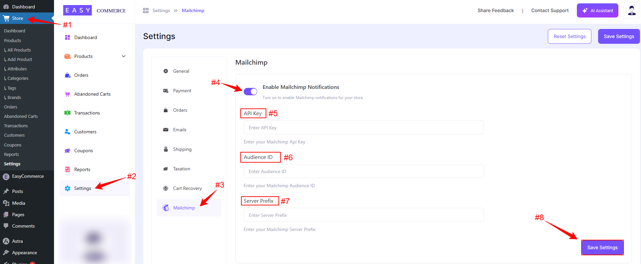Click the Emails envelope icon
Viewport: 641px width, 264px height.
(x=166, y=130)
